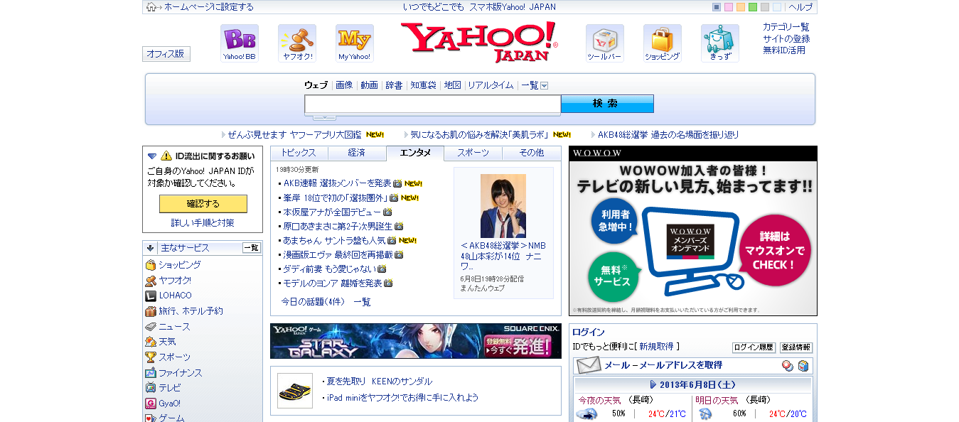
Task: Open the ヤフオク! auction gavel icon
Action: pos(297,43)
